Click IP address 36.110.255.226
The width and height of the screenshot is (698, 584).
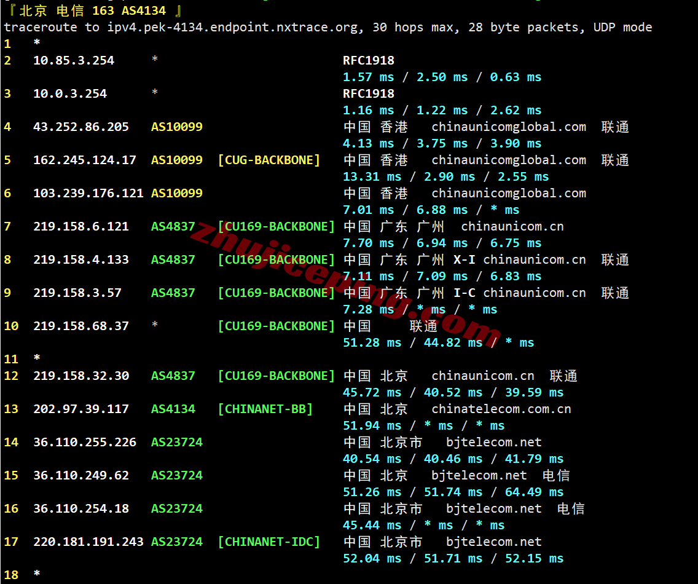pyautogui.click(x=85, y=442)
